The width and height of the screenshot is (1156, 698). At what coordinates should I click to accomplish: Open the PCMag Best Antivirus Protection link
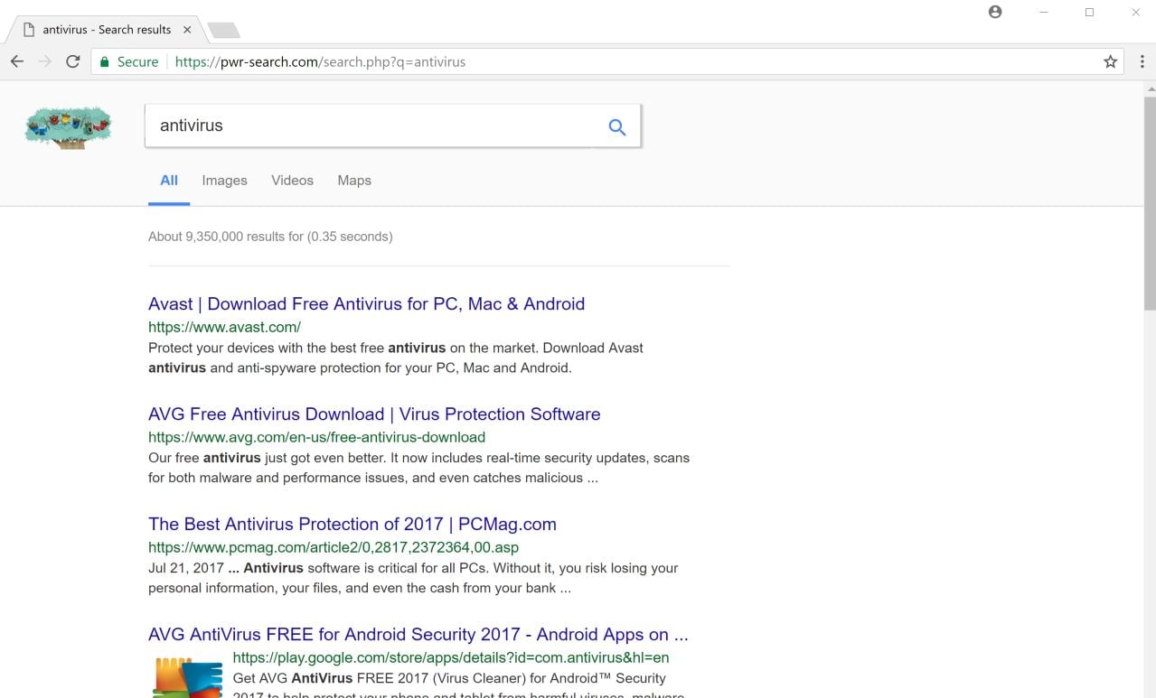352,525
